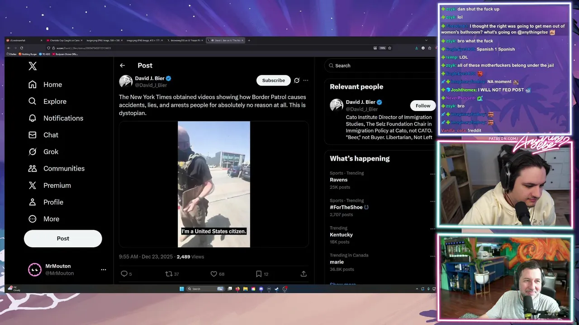Switch to burger.png browser tab
The width and height of the screenshot is (579, 325).
tap(104, 41)
